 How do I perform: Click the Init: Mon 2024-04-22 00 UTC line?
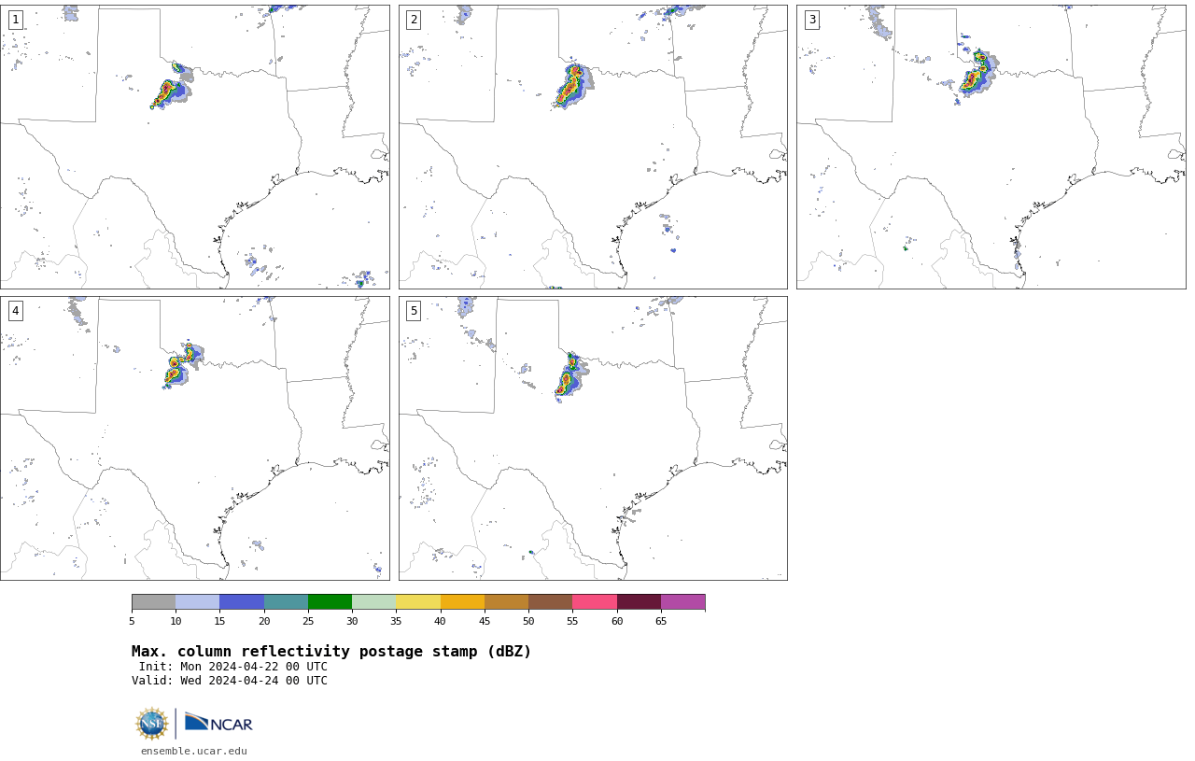click(233, 667)
